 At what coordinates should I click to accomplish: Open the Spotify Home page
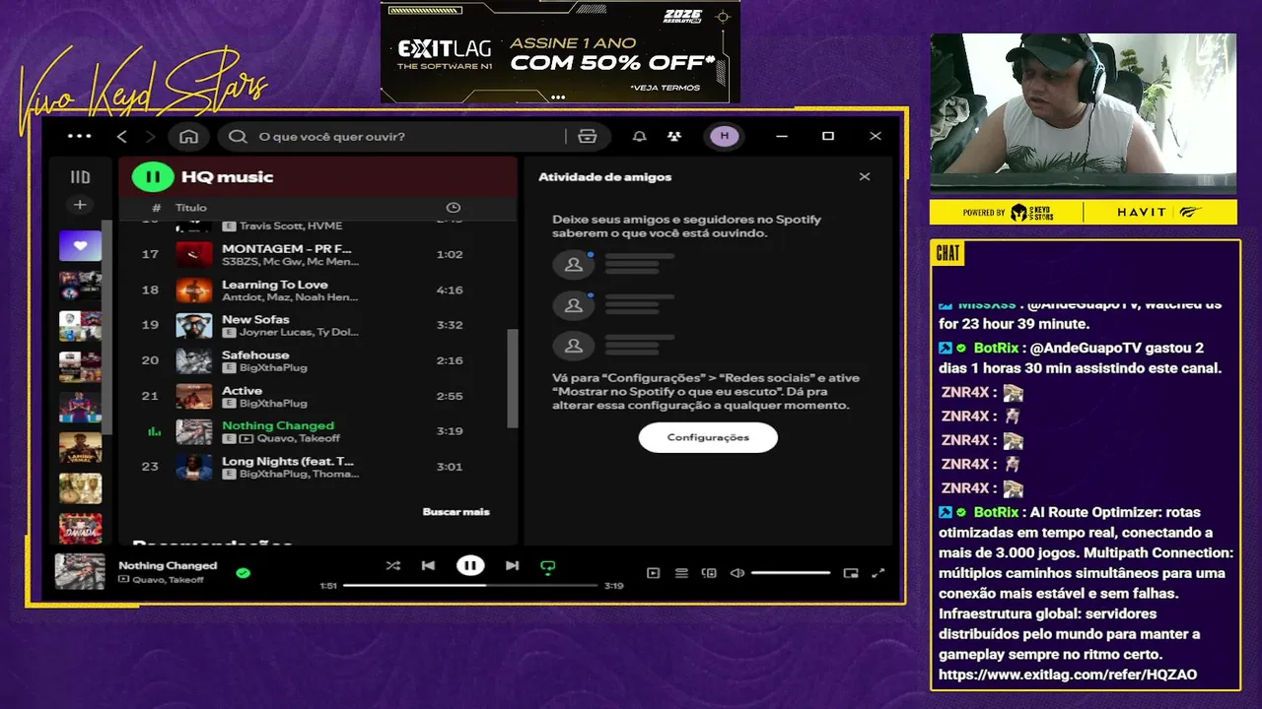pyautogui.click(x=189, y=137)
